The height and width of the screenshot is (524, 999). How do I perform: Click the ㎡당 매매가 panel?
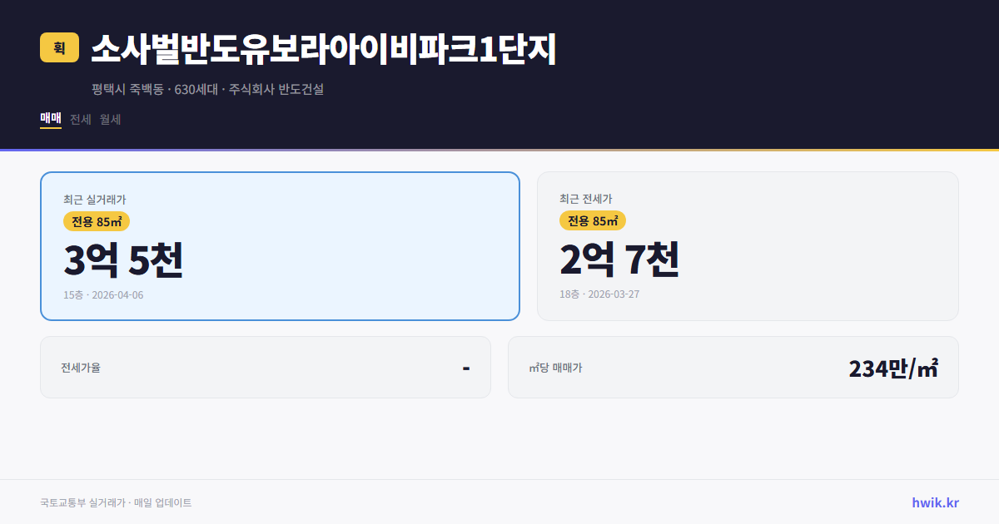732,367
